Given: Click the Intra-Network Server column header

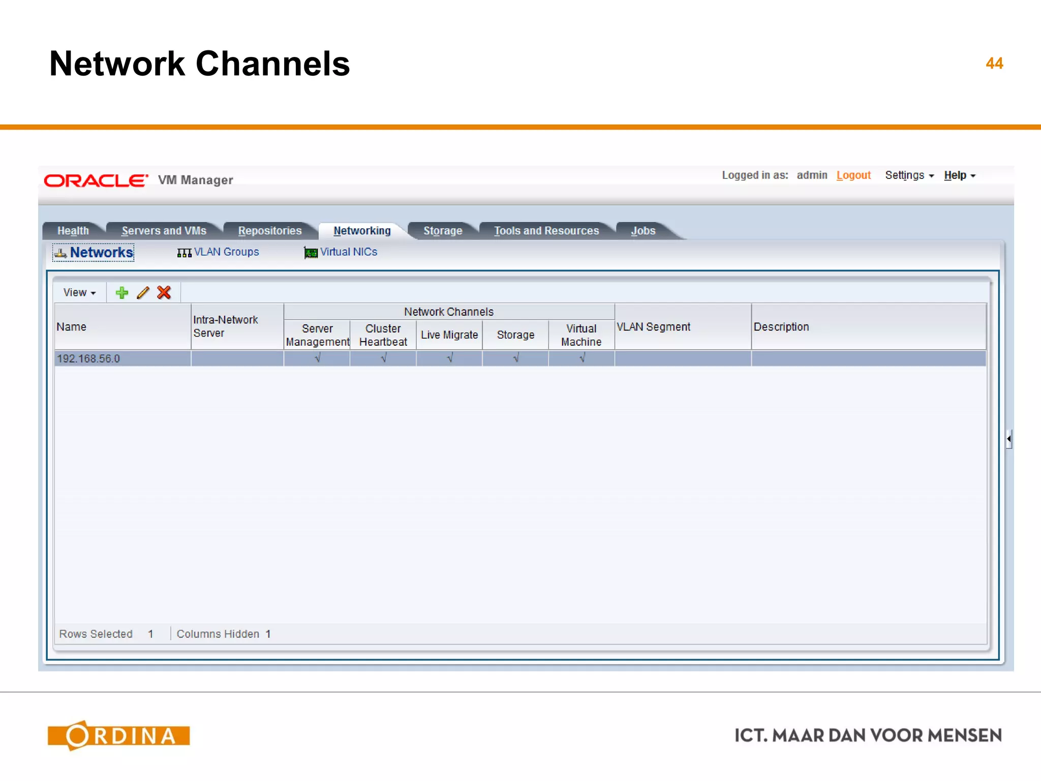Looking at the screenshot, I should (x=237, y=327).
